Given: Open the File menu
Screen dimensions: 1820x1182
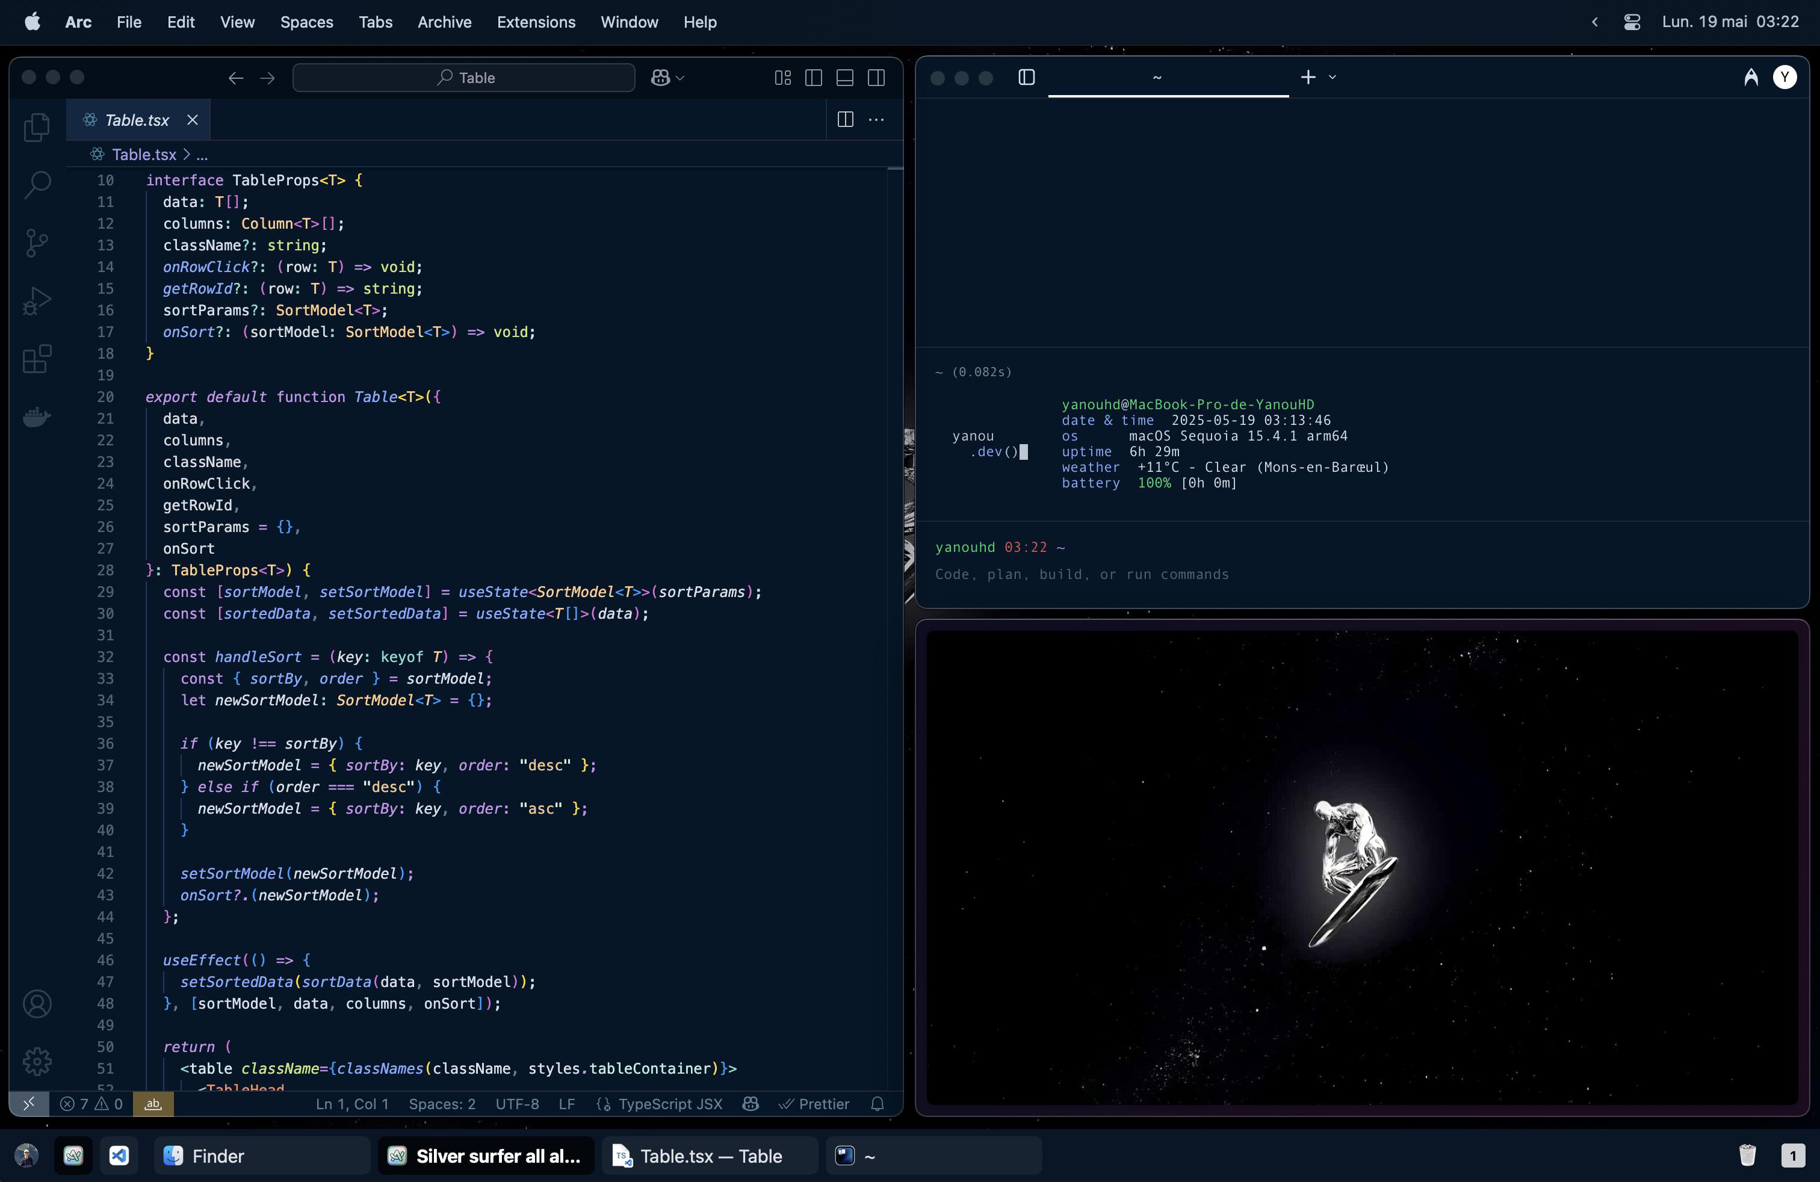Looking at the screenshot, I should pyautogui.click(x=128, y=22).
